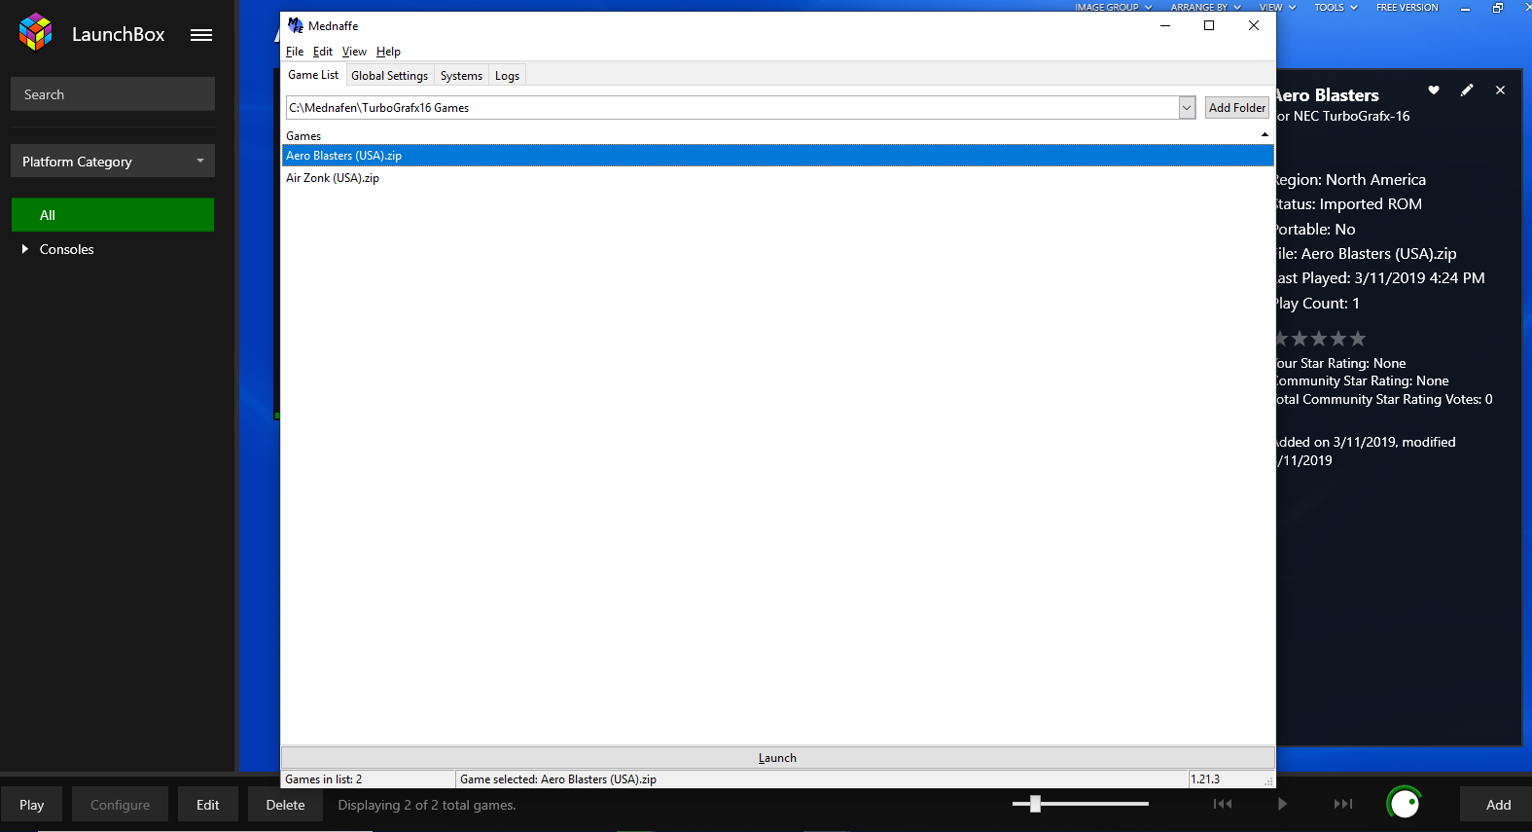The image size is (1532, 832).
Task: Click the LaunchBox Search field
Action: pyautogui.click(x=113, y=94)
